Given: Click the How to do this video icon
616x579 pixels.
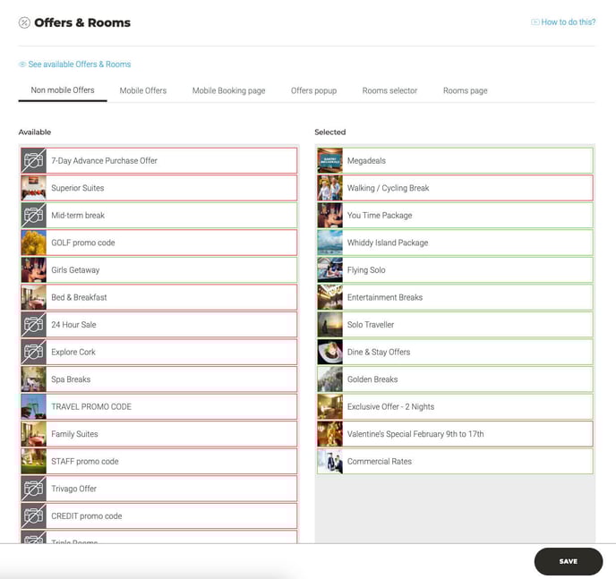Looking at the screenshot, I should click(x=535, y=22).
